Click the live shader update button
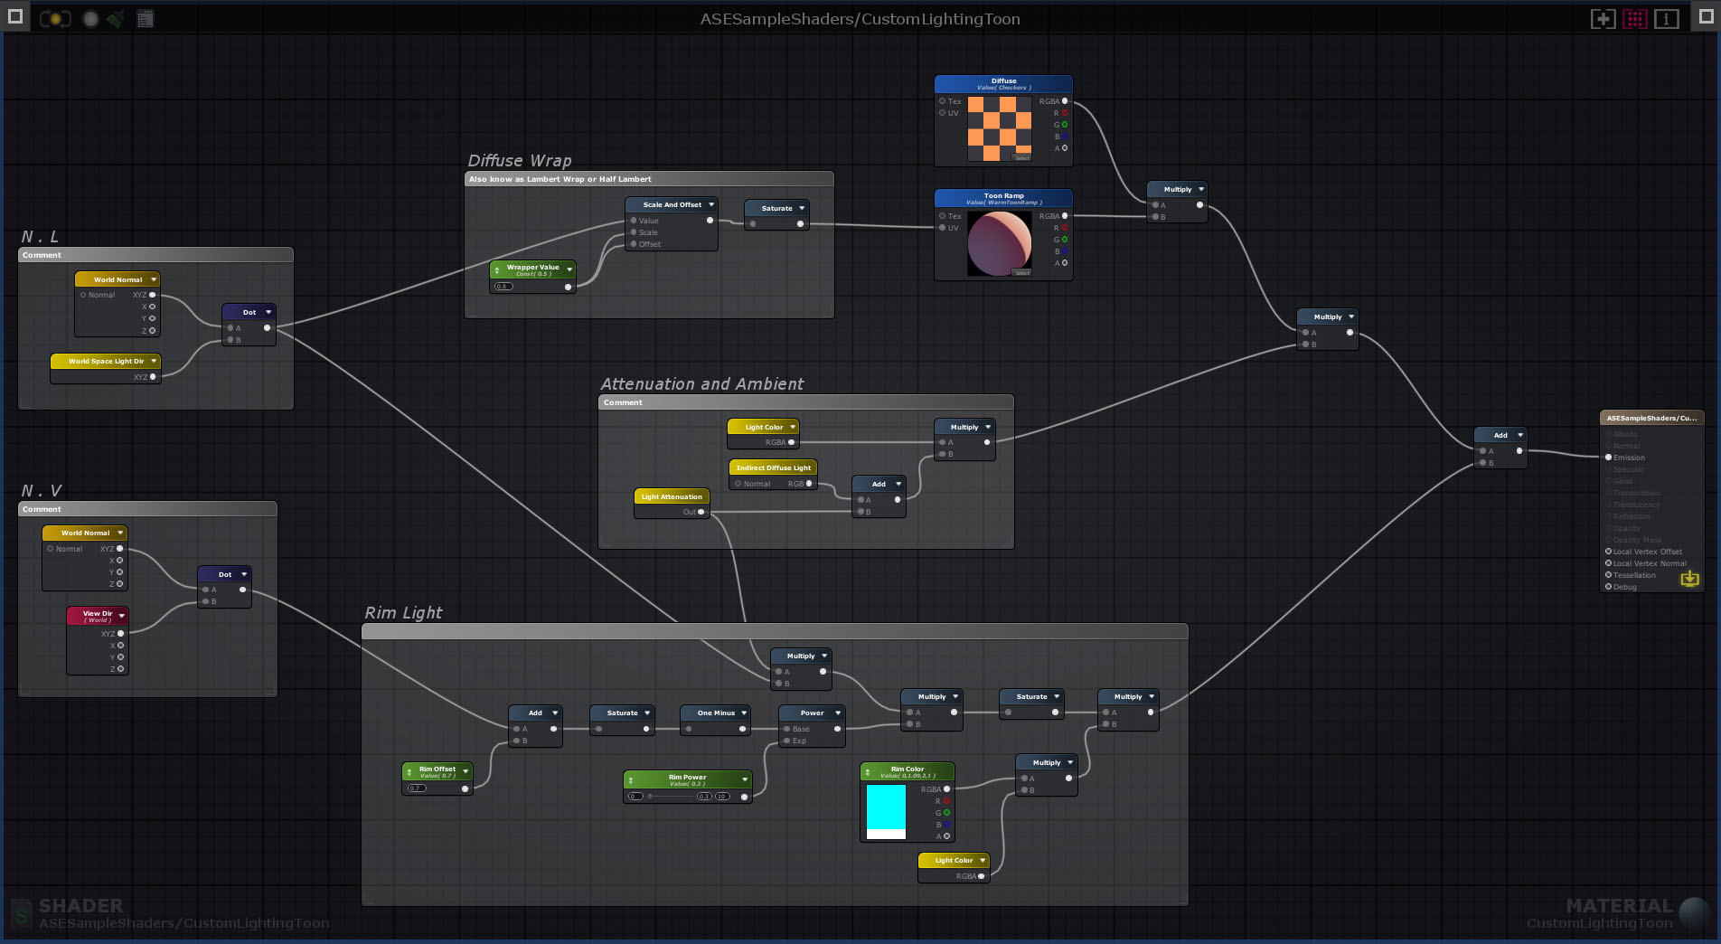This screenshot has height=944, width=1721. [x=55, y=19]
